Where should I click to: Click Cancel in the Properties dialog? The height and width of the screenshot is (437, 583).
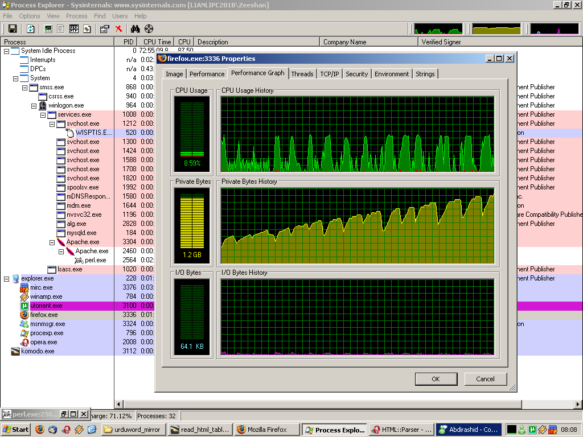coord(485,379)
